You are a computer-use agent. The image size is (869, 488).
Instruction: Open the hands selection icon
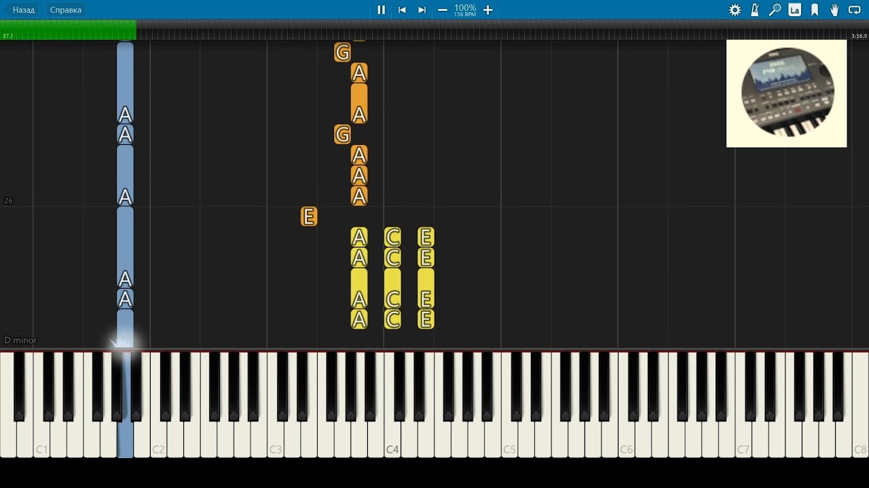[834, 10]
